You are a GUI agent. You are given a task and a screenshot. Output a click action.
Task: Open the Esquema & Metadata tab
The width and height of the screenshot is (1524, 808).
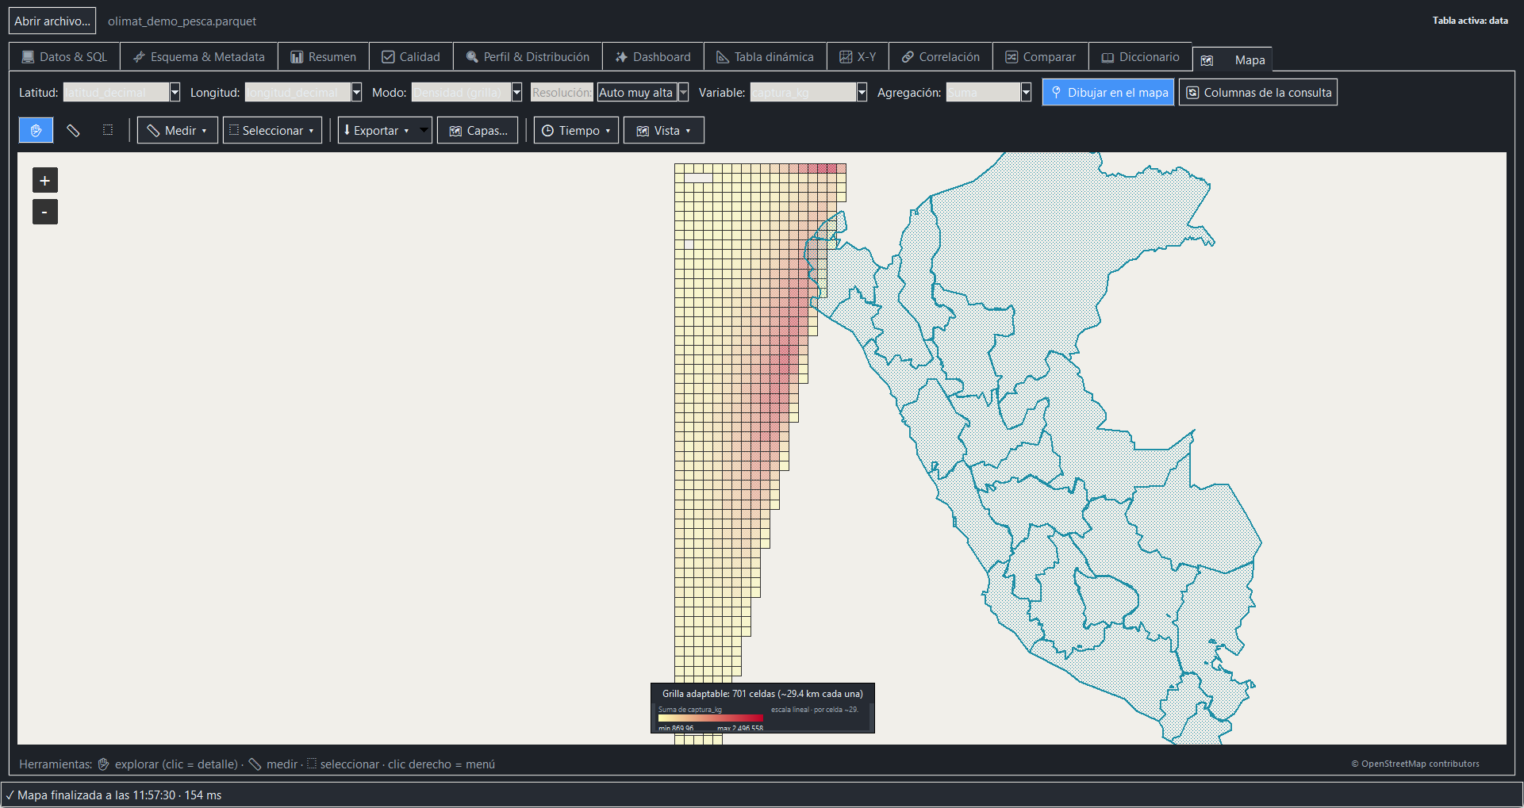click(199, 57)
